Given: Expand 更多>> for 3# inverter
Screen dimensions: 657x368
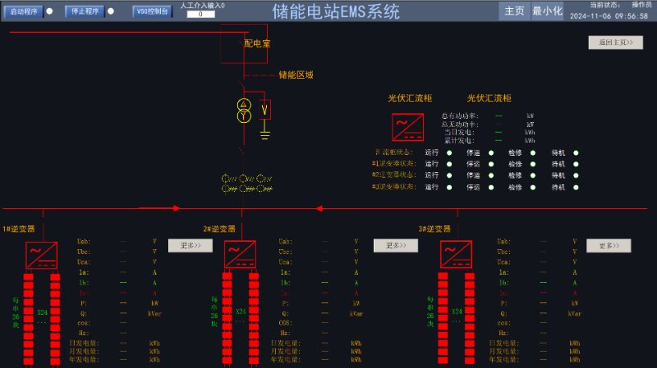Looking at the screenshot, I should coord(609,245).
